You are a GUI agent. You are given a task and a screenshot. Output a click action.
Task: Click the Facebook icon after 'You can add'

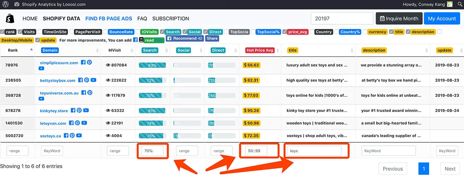[135, 39]
